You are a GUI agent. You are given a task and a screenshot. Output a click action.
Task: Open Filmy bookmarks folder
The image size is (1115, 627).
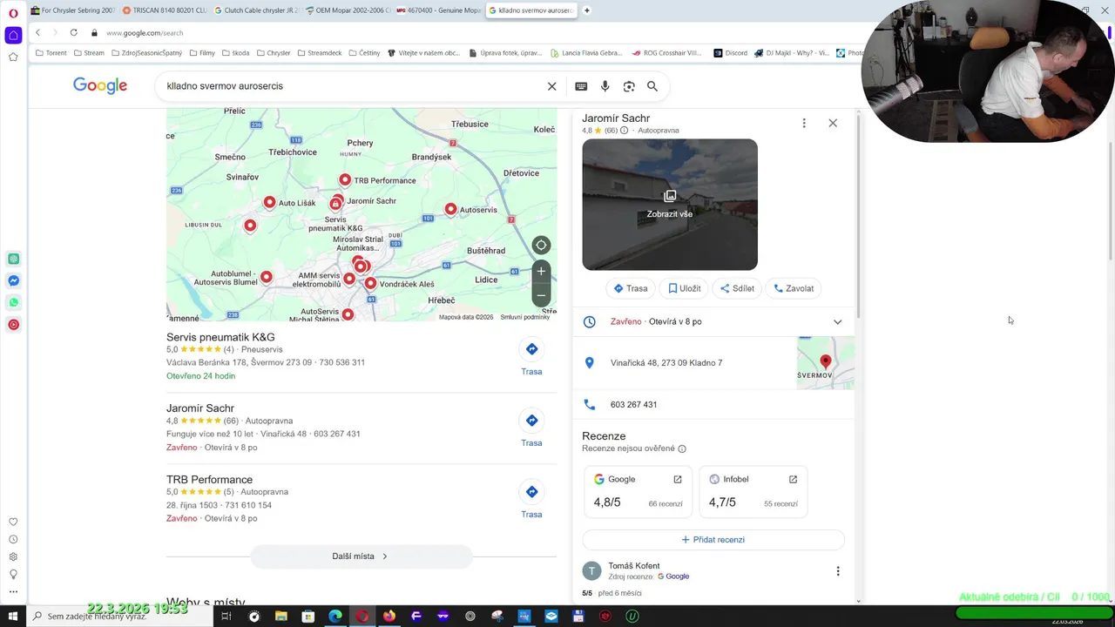[202, 53]
